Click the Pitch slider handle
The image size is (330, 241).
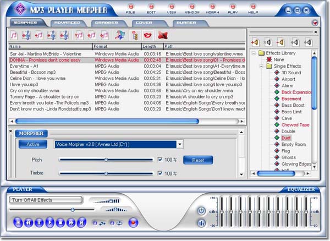(106, 160)
